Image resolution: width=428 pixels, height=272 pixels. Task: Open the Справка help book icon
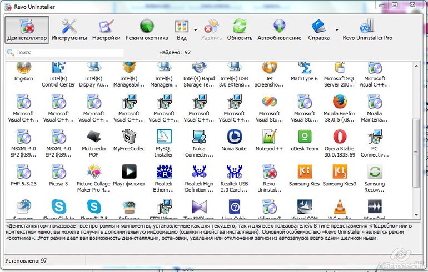click(x=318, y=29)
